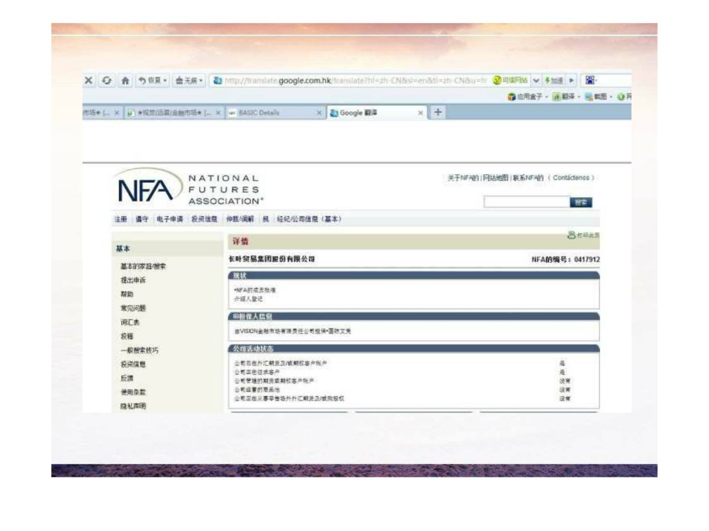Open the 无痕 mode dropdown
709x531 pixels.
tap(189, 80)
